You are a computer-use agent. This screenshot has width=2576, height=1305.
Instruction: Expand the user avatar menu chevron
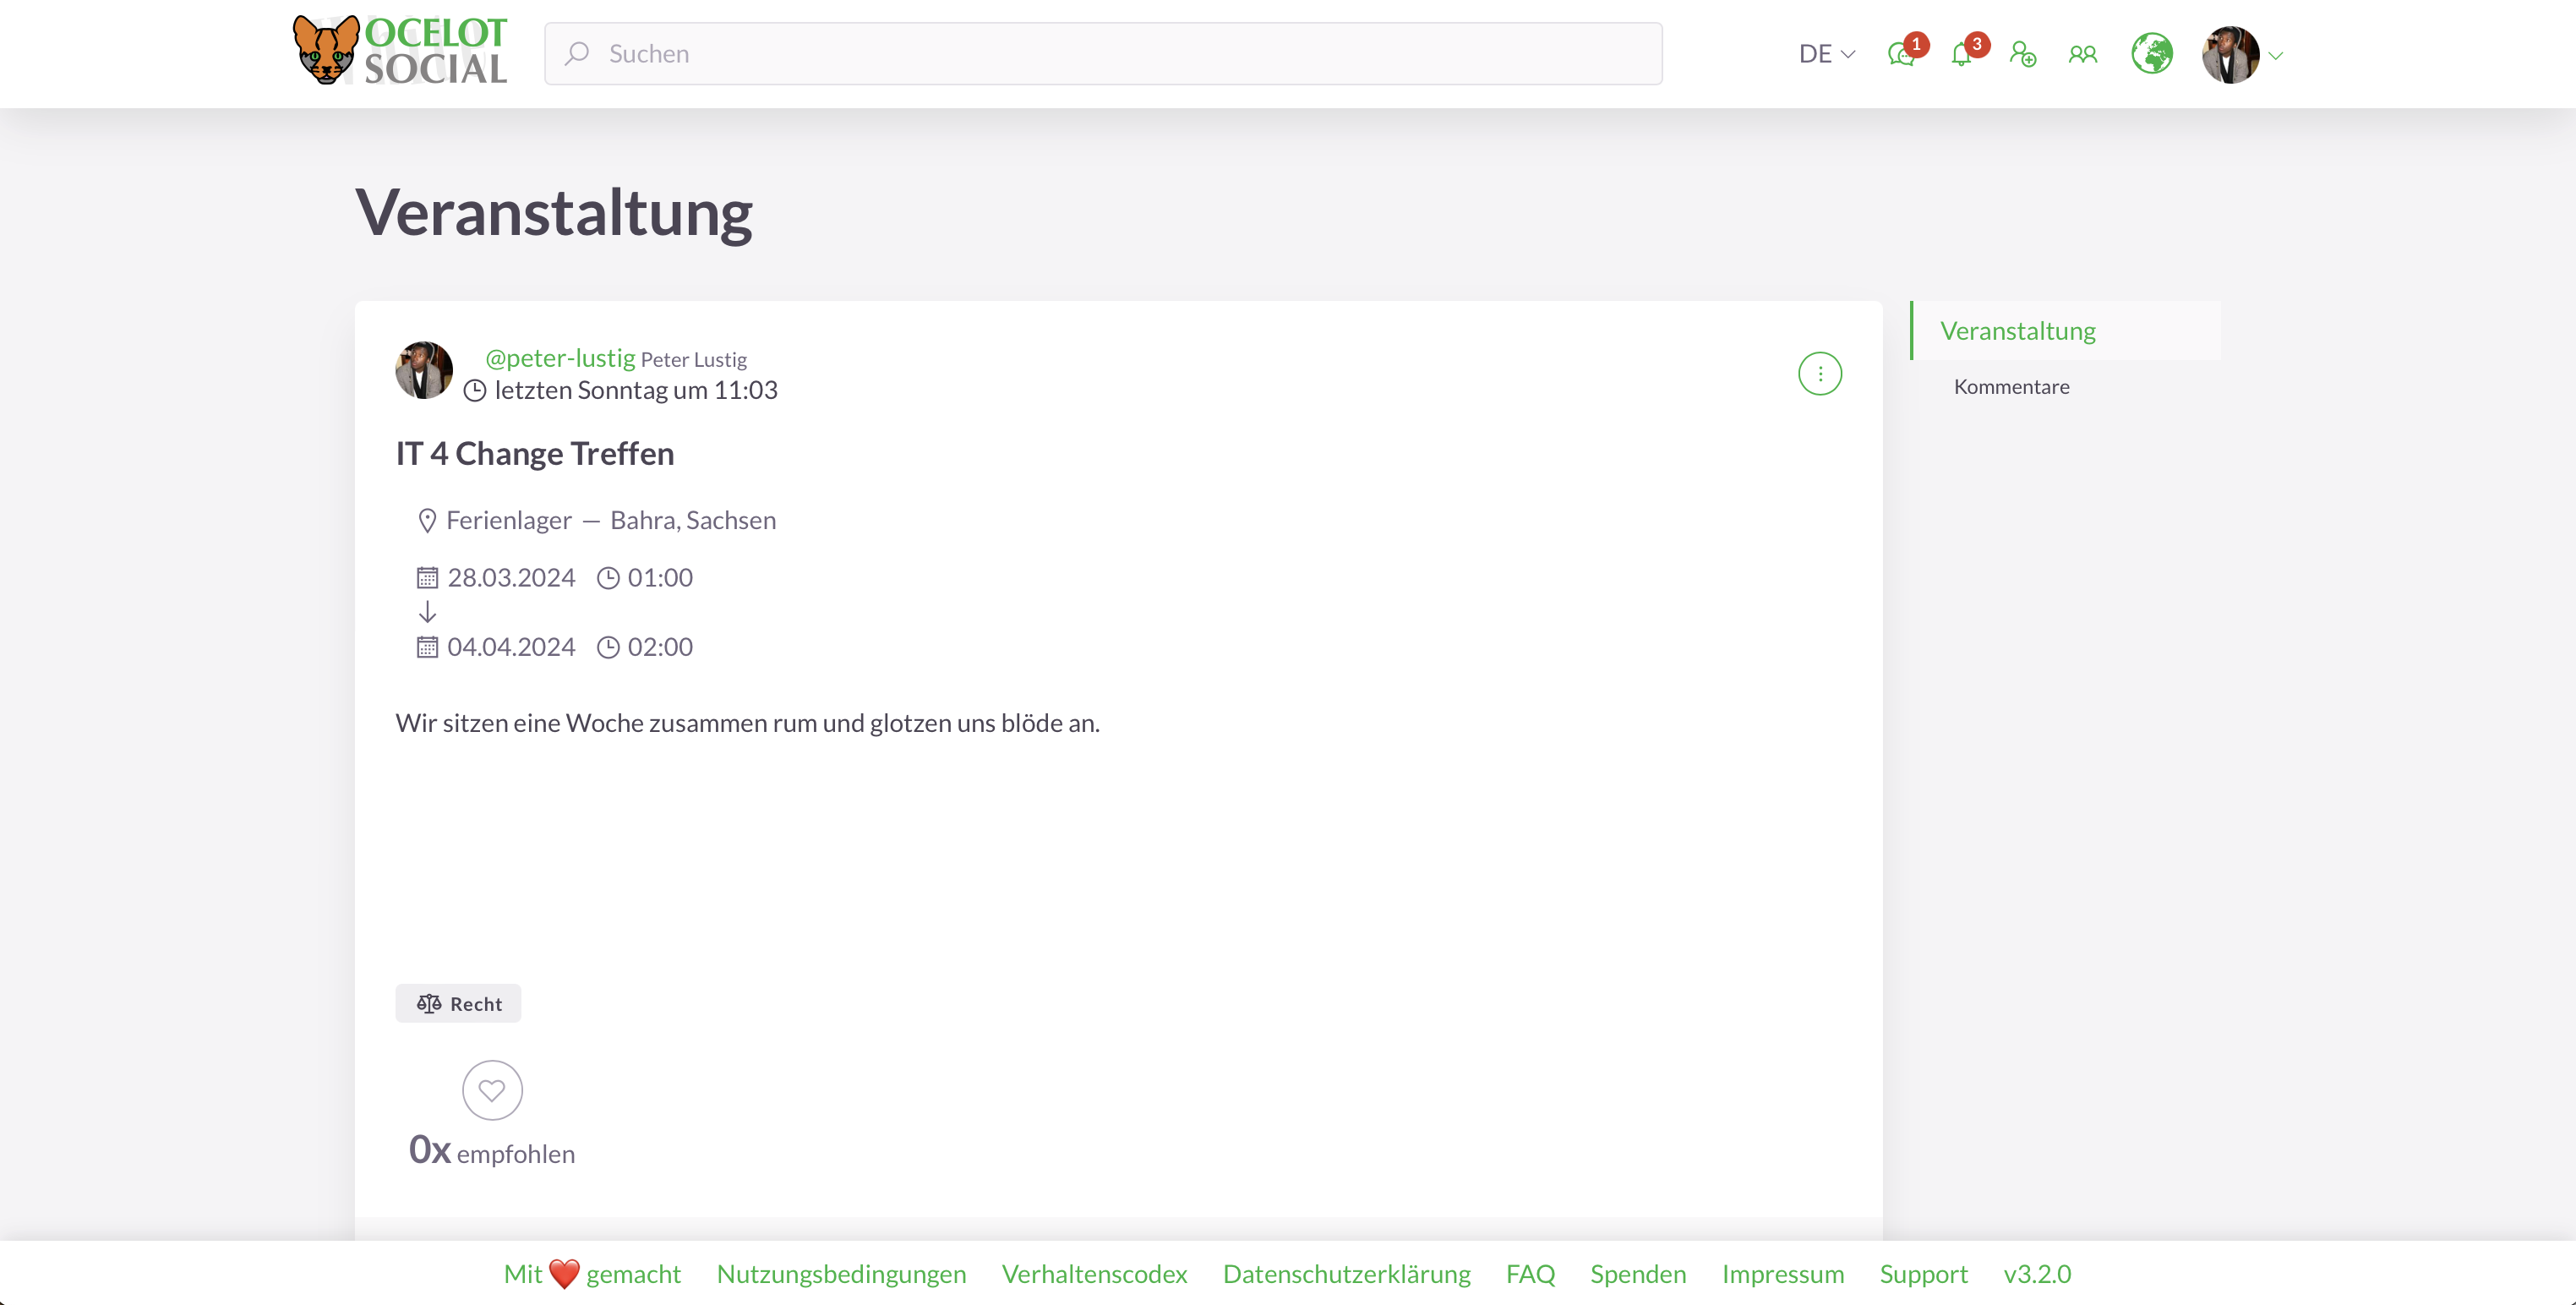click(x=2276, y=56)
